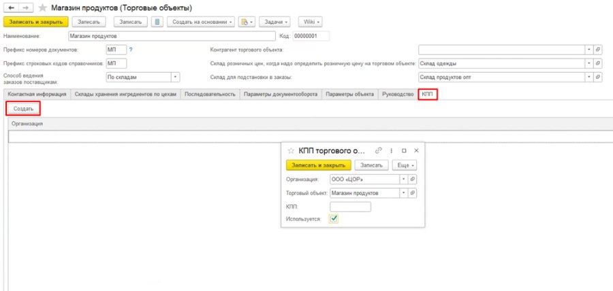Select Параметры объекта tab
Image resolution: width=613 pixels, height=291 pixels.
pyautogui.click(x=350, y=95)
